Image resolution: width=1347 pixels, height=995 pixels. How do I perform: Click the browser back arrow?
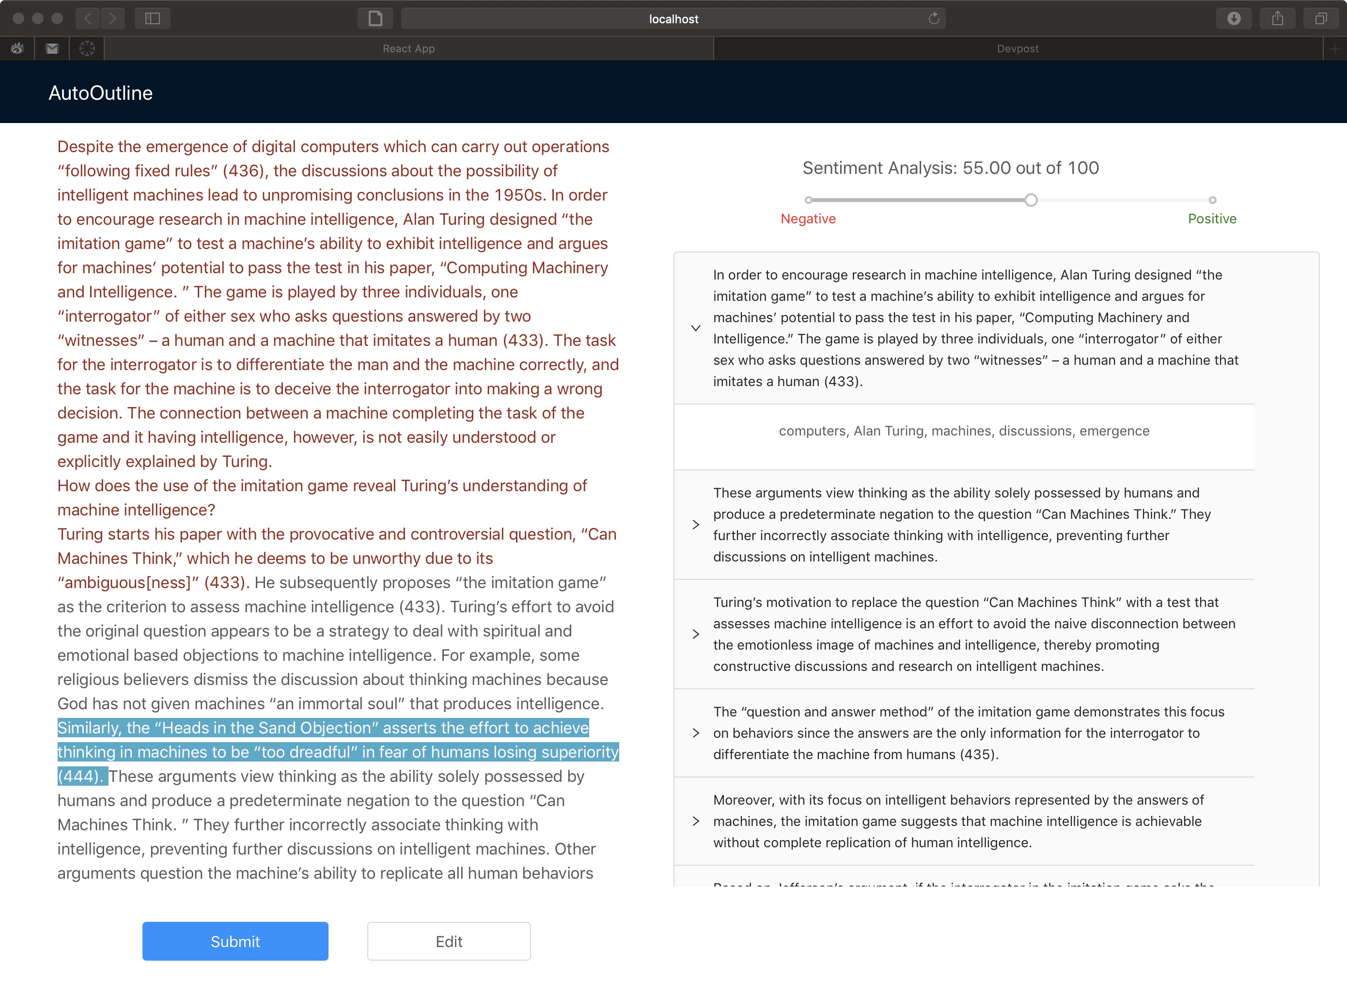(x=88, y=19)
